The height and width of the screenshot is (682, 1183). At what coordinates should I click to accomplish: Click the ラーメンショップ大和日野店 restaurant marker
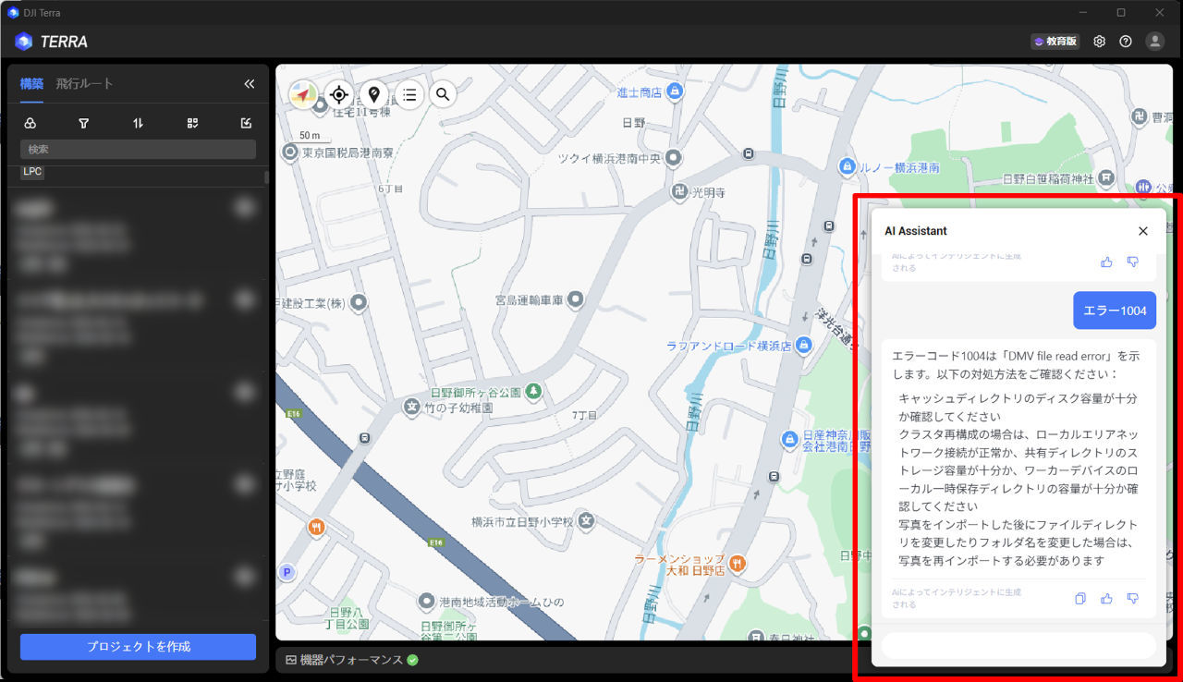pos(738,563)
